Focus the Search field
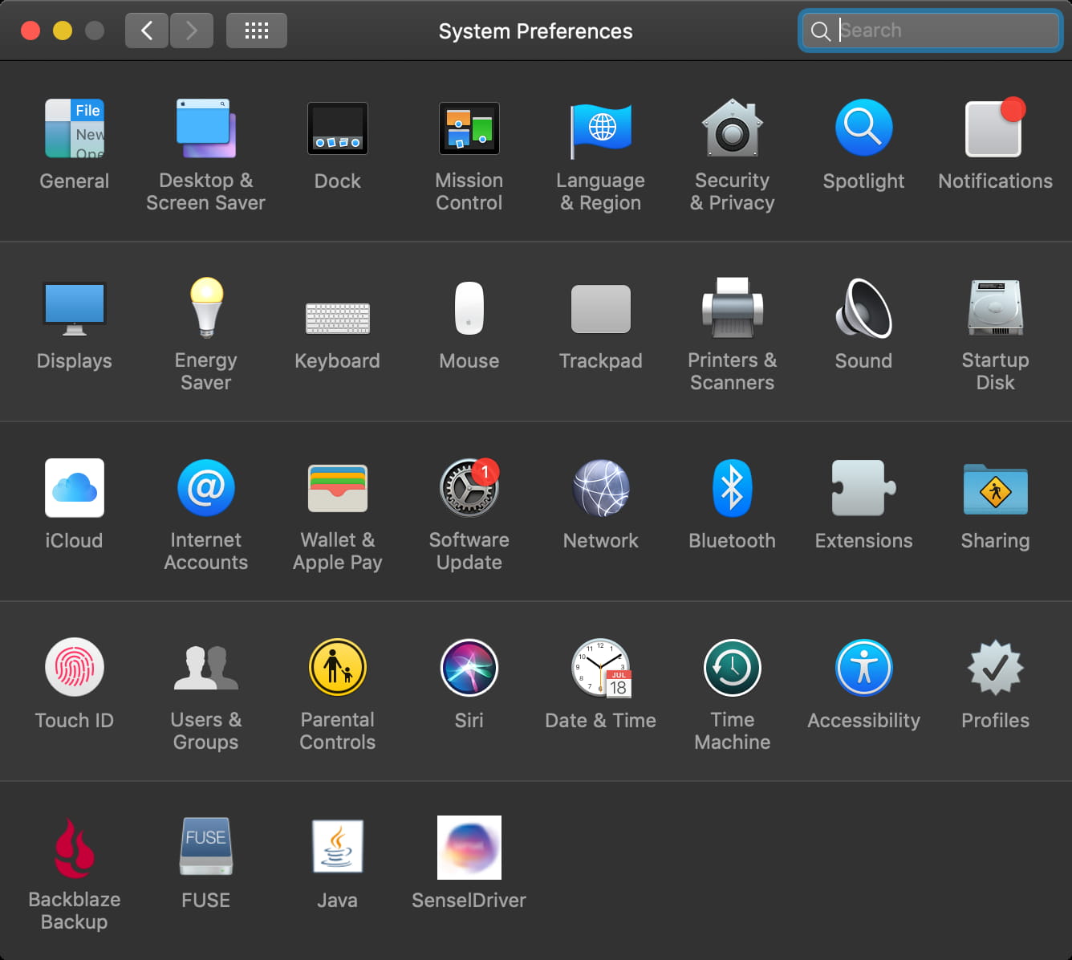This screenshot has height=960, width=1072. pos(931,31)
